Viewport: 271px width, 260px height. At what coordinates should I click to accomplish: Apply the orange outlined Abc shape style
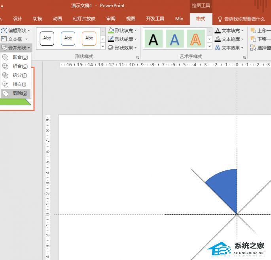(89, 38)
